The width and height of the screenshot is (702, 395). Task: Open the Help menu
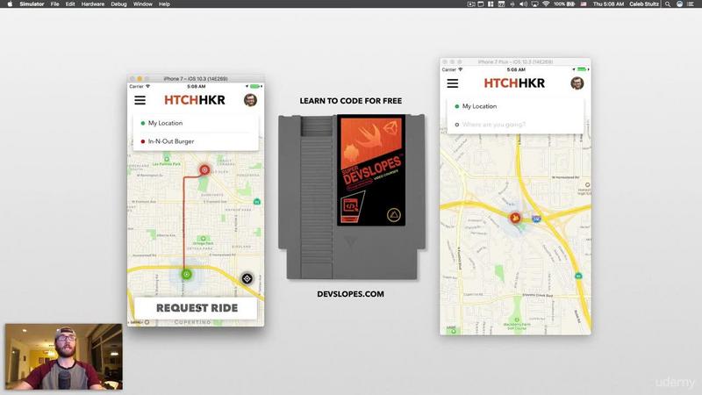coord(164,4)
